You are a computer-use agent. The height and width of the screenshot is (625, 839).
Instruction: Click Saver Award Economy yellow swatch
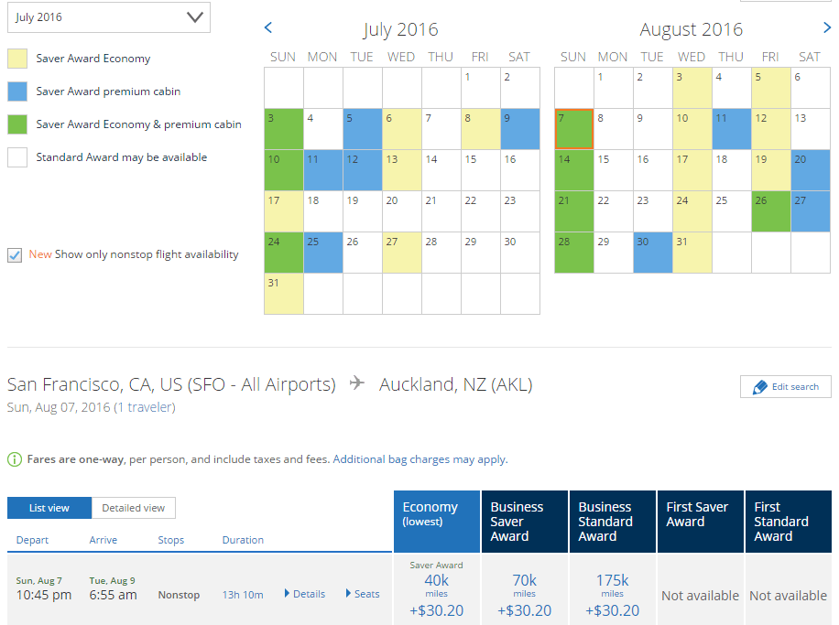click(17, 59)
